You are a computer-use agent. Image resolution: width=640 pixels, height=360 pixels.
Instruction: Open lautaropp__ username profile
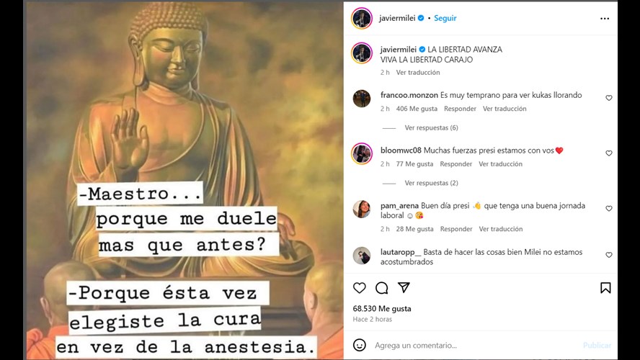pyautogui.click(x=401, y=252)
